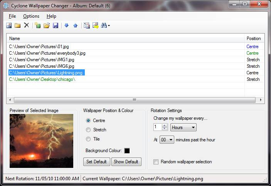
Task: Open the dropdown arrow beside the binoculars
Action: click(x=109, y=26)
